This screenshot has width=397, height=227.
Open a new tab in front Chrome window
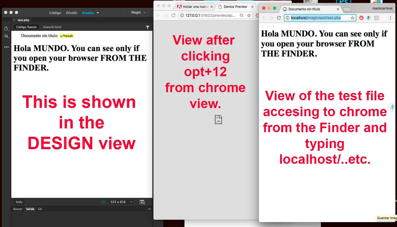point(347,9)
